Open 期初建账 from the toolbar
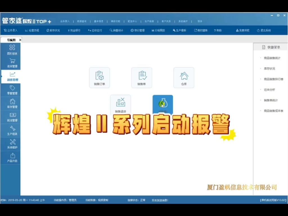 click(201, 30)
